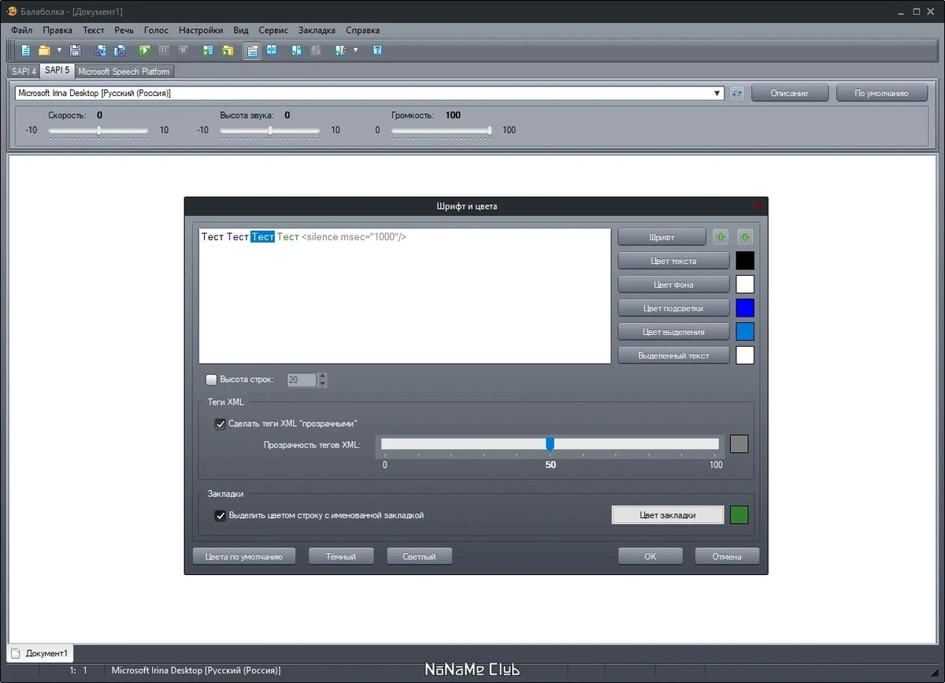Click the new document toolbar icon
The width and height of the screenshot is (945, 683).
[x=26, y=50]
